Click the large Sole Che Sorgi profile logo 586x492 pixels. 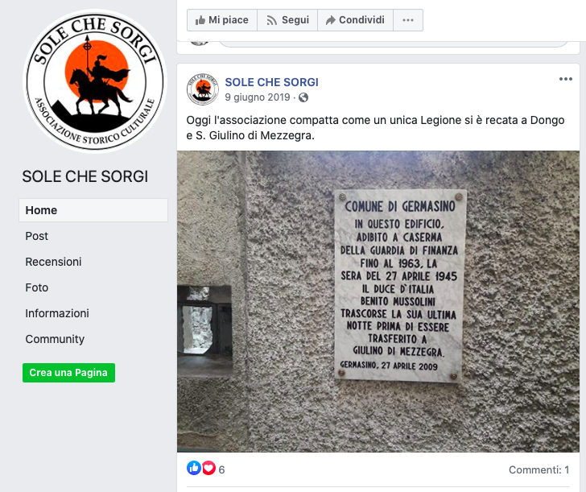point(95,81)
